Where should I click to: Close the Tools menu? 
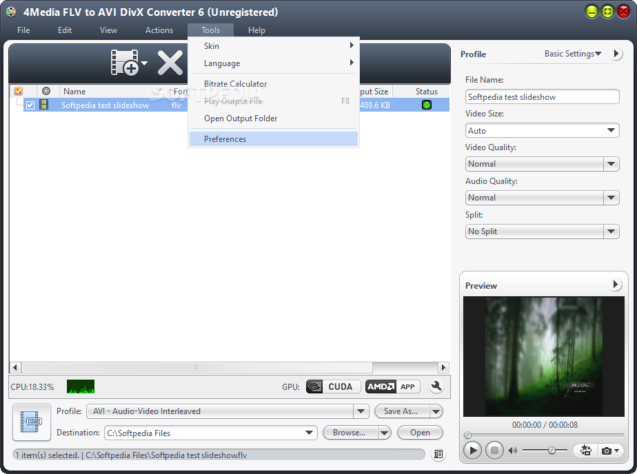pyautogui.click(x=210, y=30)
